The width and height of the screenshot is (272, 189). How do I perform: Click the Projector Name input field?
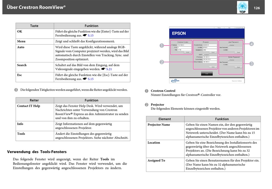(x=210, y=45)
